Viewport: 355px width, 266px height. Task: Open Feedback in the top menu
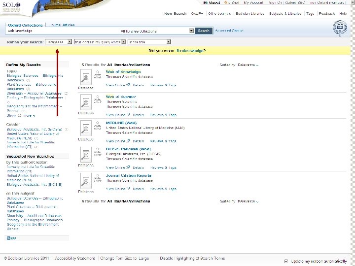click(327, 14)
